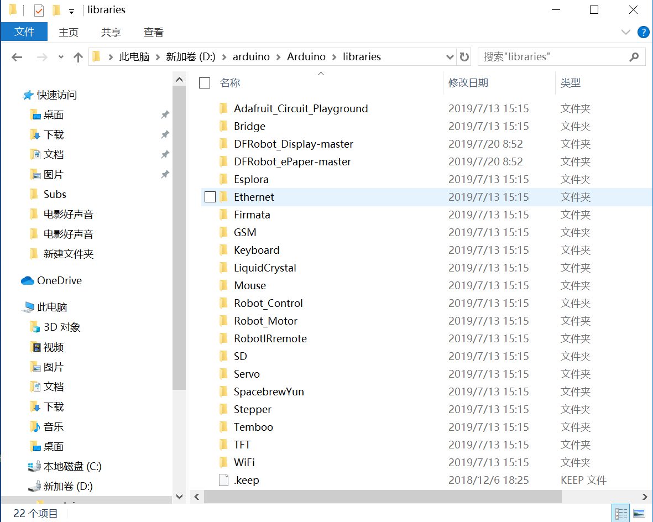Open the recent locations dropdown
653x522 pixels.
[x=61, y=57]
